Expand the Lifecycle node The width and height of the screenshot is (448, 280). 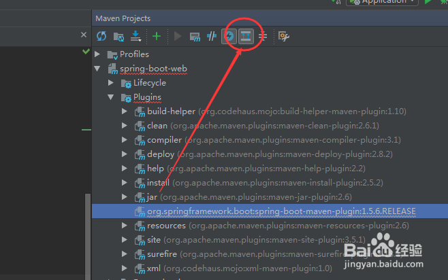(111, 83)
